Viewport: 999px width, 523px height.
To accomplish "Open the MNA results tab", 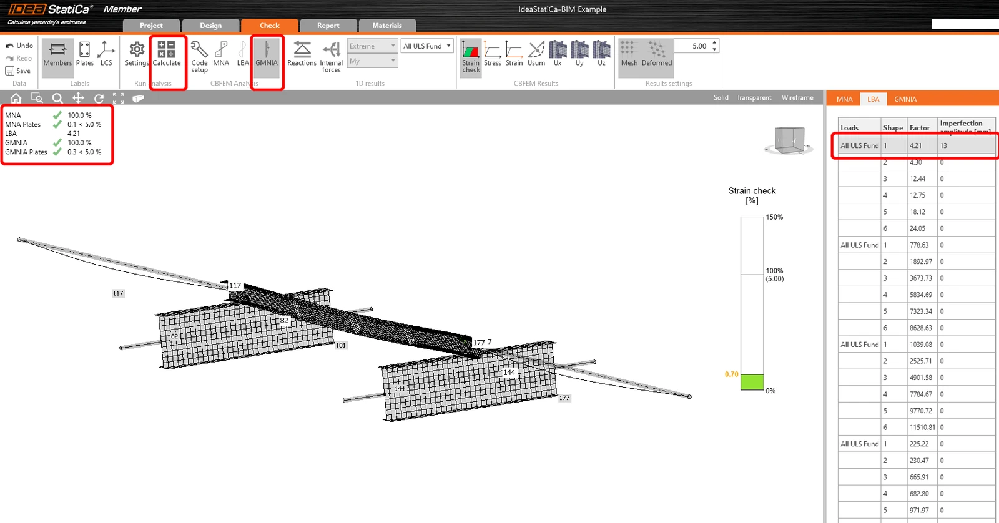I will [845, 99].
